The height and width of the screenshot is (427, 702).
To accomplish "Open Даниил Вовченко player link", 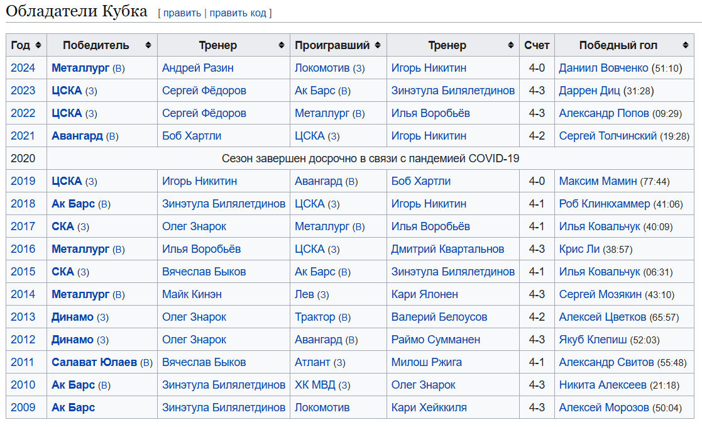I will [x=603, y=68].
